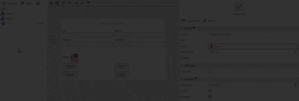Edit the Name property 'Status Check Box'
The width and height of the screenshot is (299, 101).
click(x=253, y=34)
